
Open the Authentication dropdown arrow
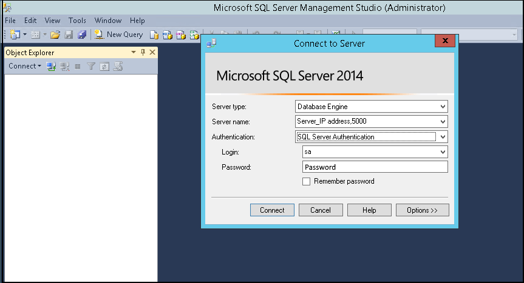443,137
